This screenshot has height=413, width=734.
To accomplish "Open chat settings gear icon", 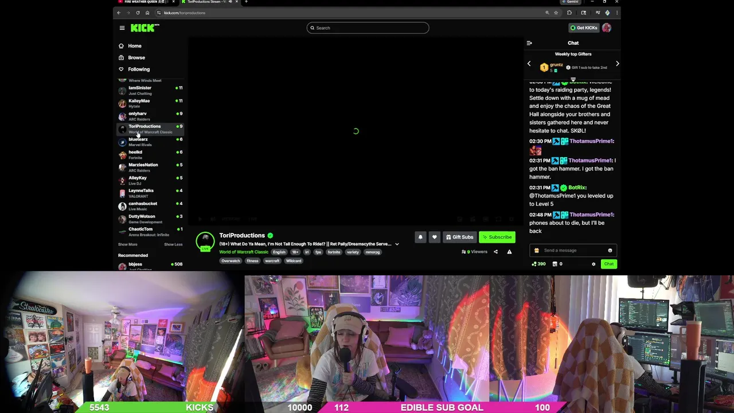I will [594, 264].
